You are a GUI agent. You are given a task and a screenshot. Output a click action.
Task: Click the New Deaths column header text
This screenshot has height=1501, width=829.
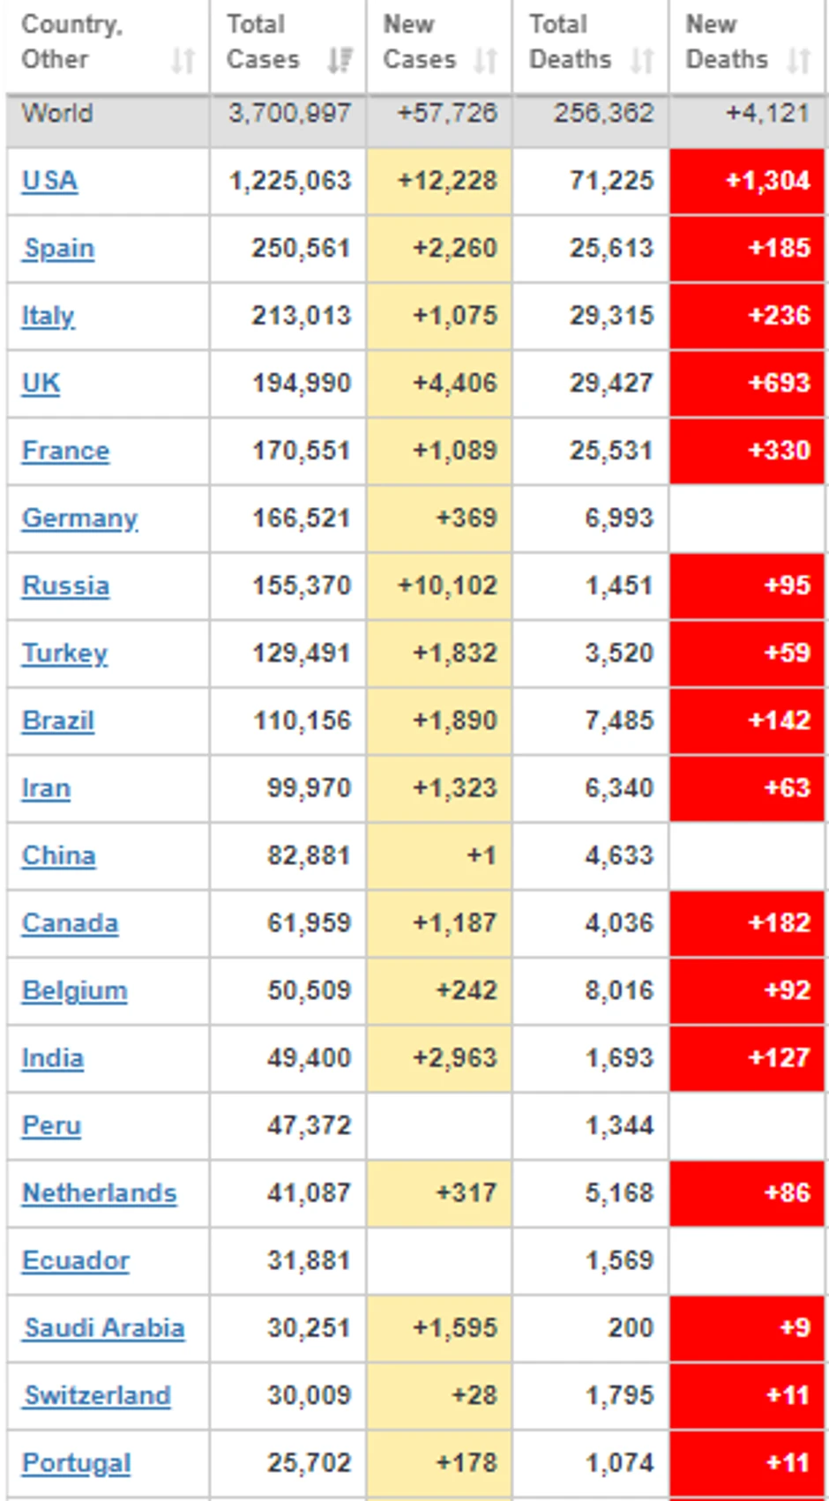tap(727, 41)
